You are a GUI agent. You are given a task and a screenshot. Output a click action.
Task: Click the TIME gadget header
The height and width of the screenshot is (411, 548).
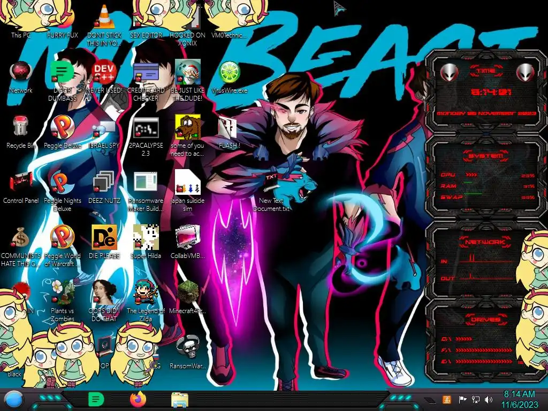click(x=486, y=71)
